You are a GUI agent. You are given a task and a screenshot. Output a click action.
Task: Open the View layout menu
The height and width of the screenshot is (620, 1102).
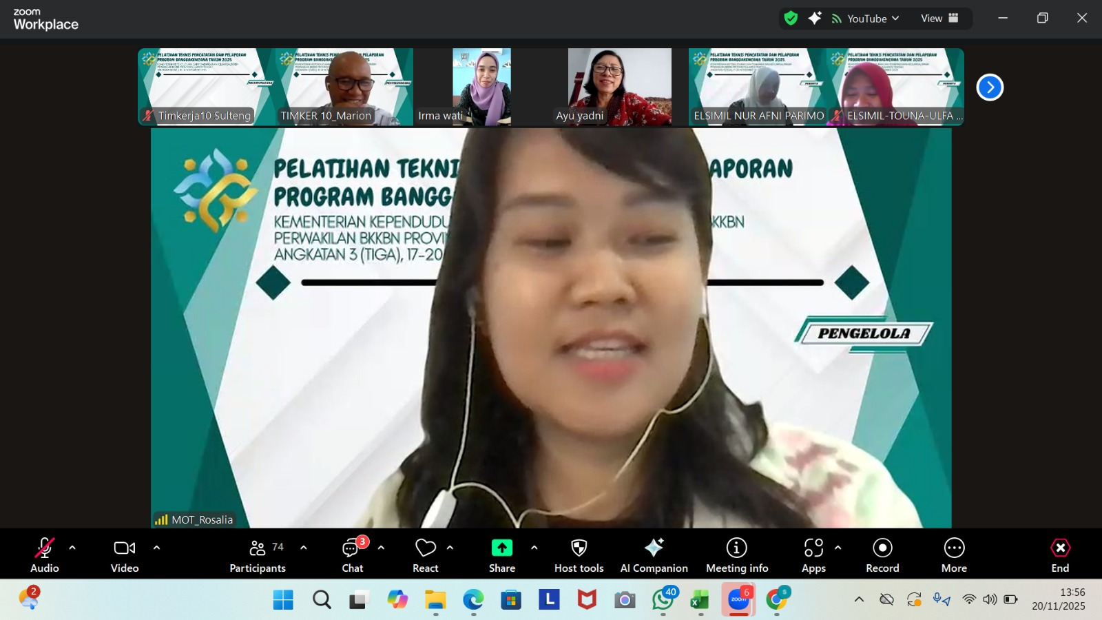939,19
